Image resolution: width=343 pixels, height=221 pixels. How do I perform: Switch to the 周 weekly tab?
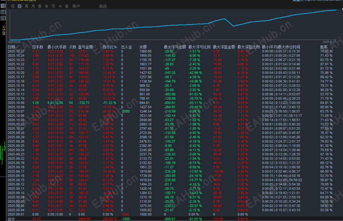pyautogui.click(x=26, y=6)
